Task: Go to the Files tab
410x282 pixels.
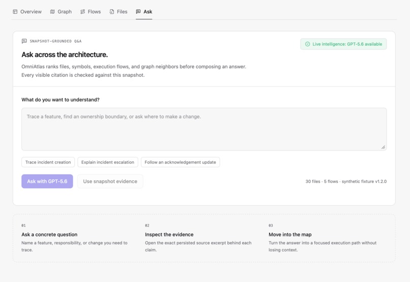Action: pos(119,12)
